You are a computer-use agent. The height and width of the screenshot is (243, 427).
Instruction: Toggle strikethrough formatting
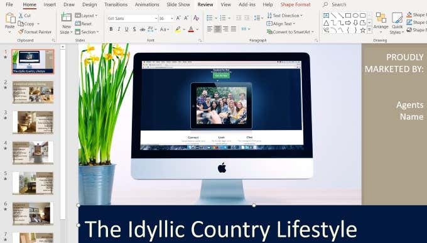(x=142, y=29)
